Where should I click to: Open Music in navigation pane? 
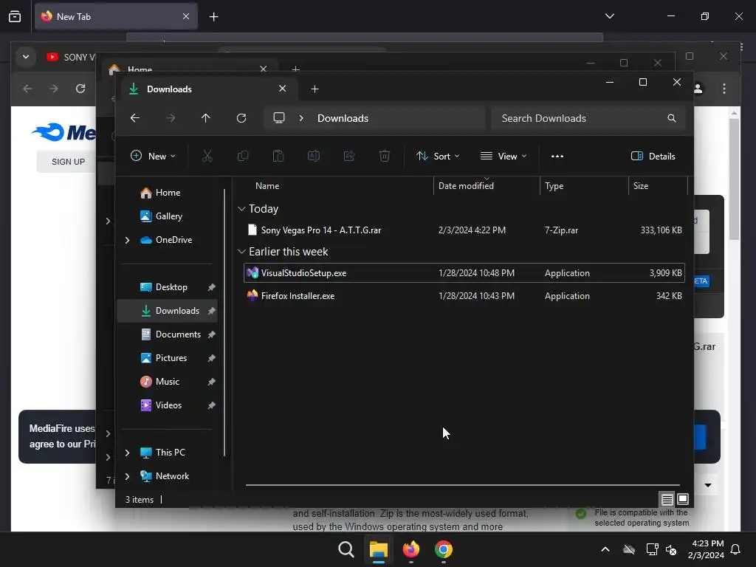point(167,382)
